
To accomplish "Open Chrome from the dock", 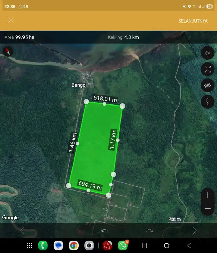I will [x=74, y=245].
